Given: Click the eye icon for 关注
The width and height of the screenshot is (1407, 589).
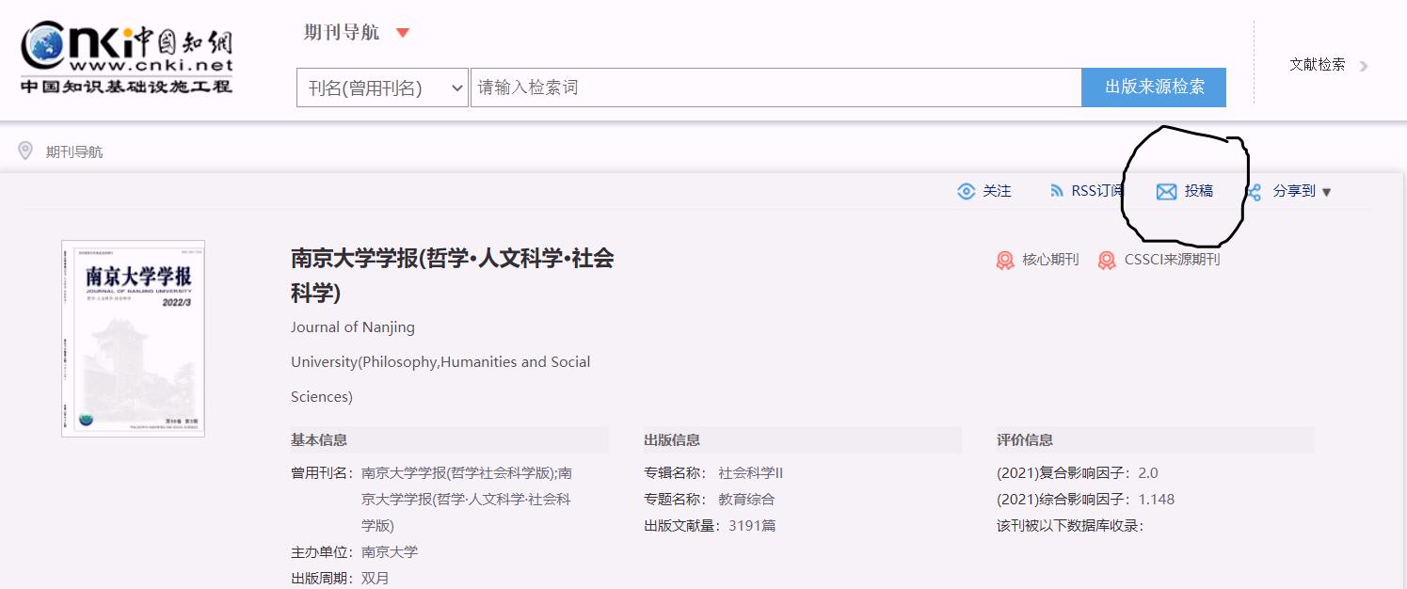Looking at the screenshot, I should pos(966,191).
